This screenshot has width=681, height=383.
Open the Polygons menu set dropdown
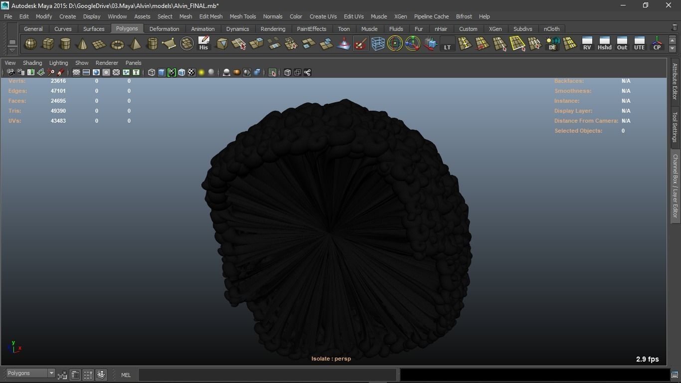tap(30, 373)
